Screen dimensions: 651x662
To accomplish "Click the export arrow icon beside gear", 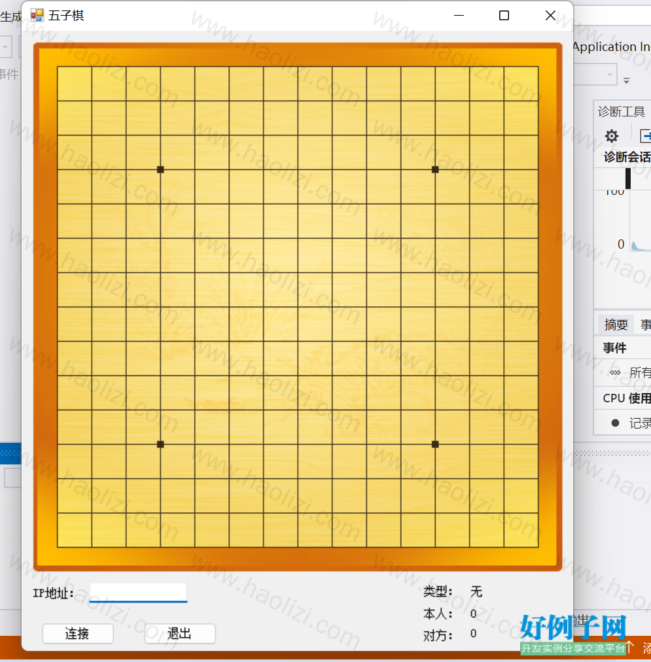I will (x=646, y=136).
